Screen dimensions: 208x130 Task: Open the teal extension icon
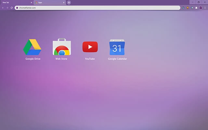coord(183,8)
